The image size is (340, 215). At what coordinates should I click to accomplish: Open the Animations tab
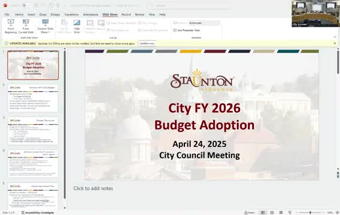(x=90, y=14)
